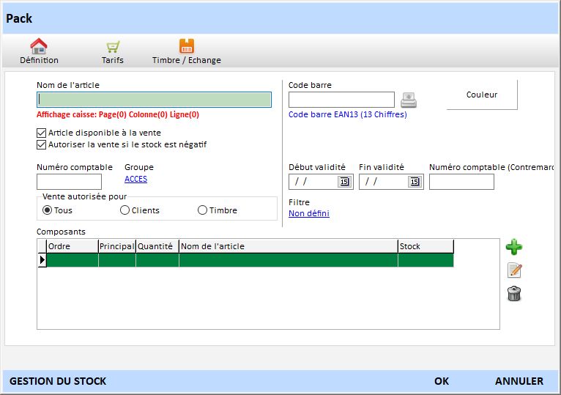Select the Timbre radio option
The image size is (561, 395).
coord(203,210)
